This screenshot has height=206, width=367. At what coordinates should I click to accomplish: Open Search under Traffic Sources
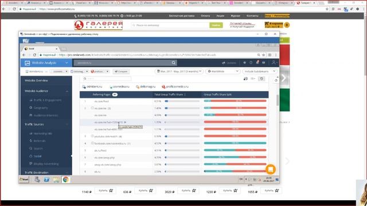pos(38,149)
